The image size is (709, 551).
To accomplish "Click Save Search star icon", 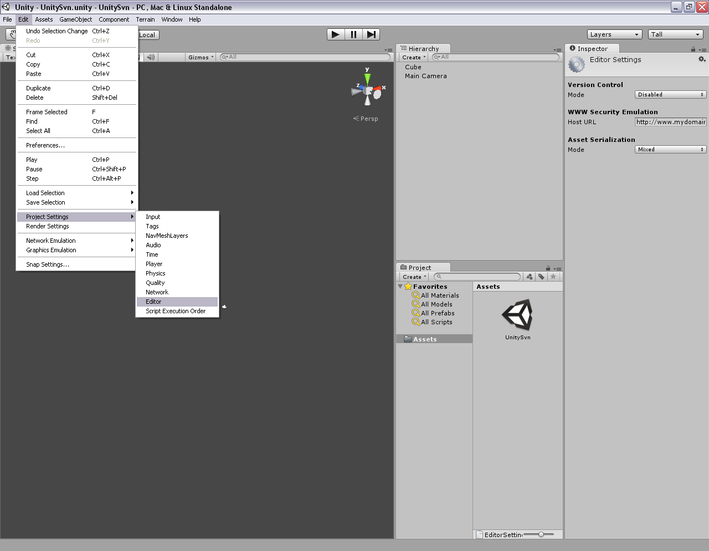I will (553, 277).
